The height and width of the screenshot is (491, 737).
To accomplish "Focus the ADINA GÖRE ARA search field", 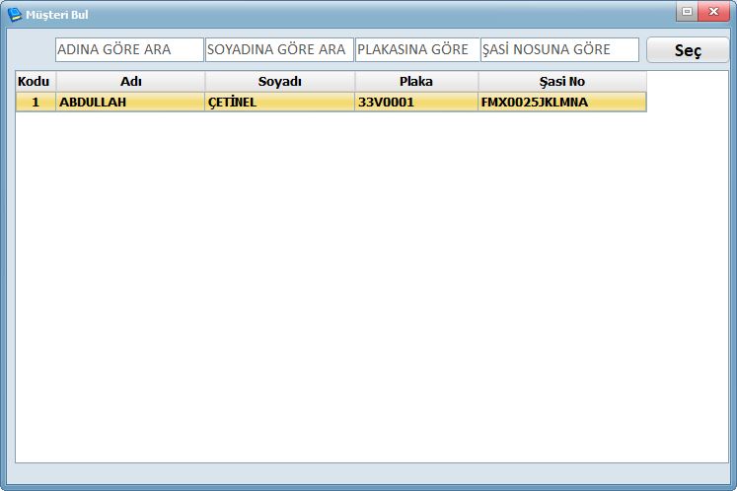I will pos(129,49).
